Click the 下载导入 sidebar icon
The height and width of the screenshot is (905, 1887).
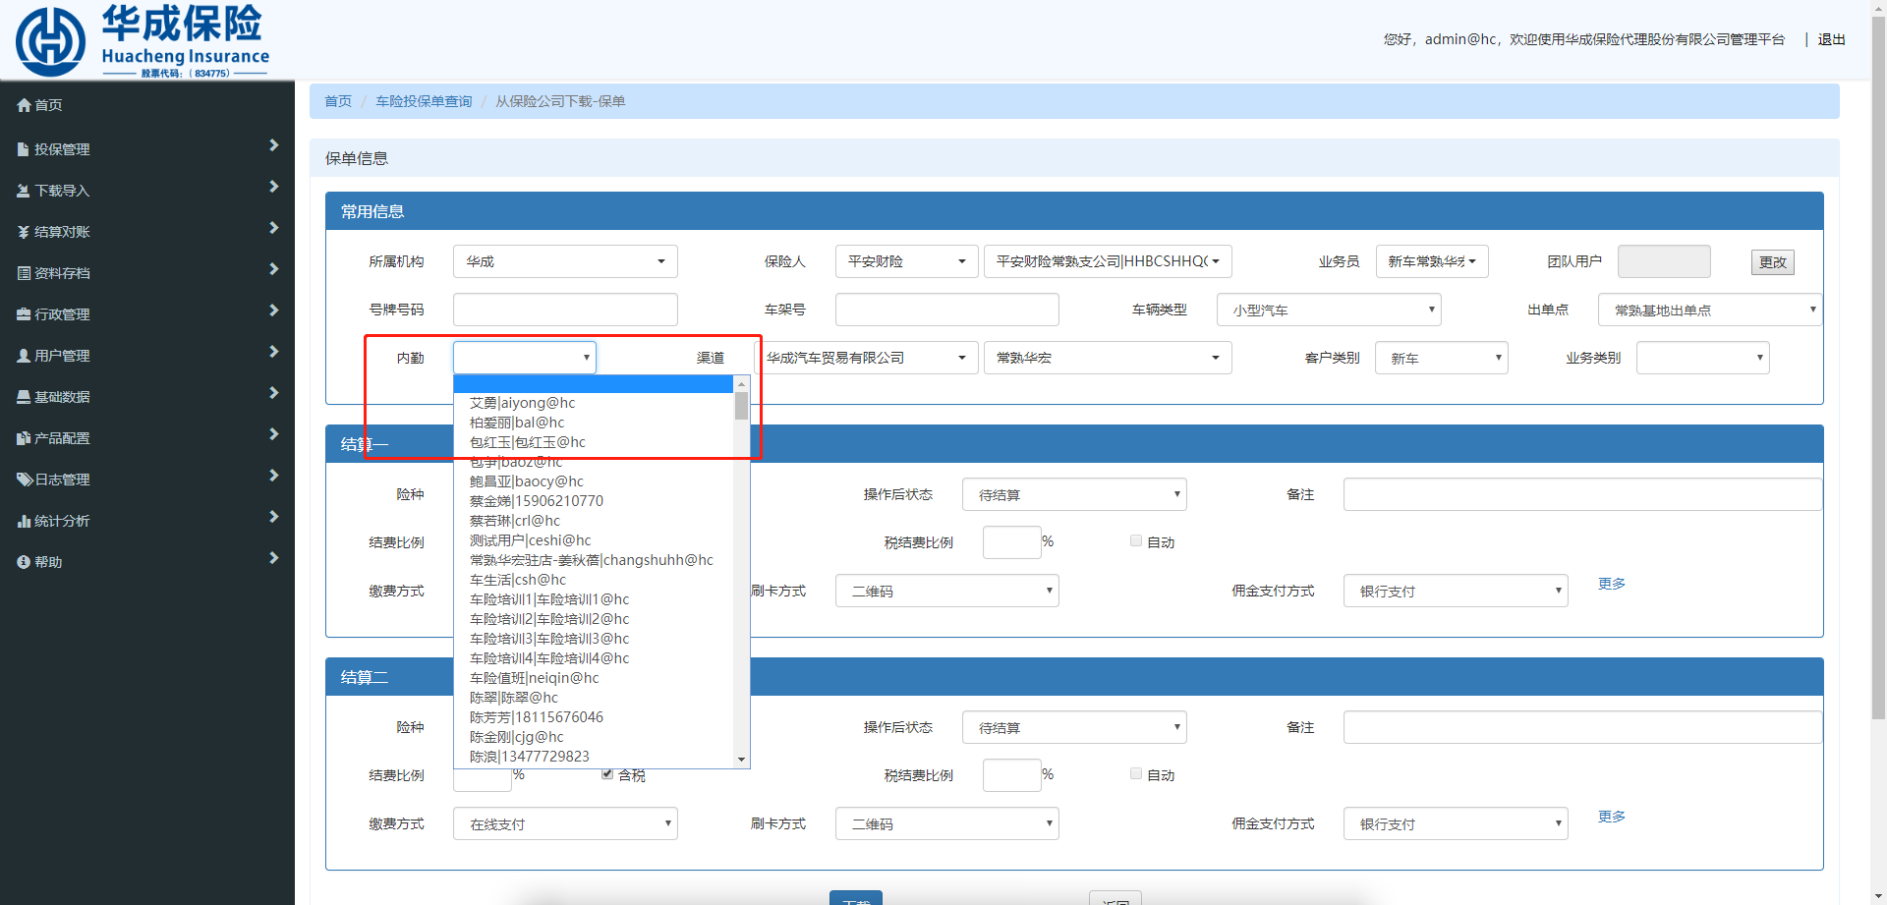pos(24,191)
